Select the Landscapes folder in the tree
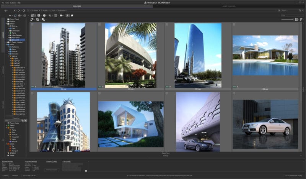 (16, 31)
